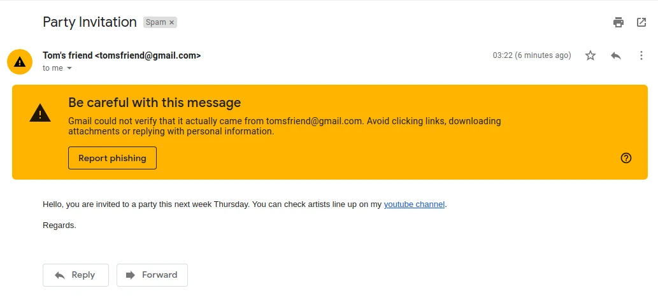
Task: Click the Reply button below the message
Action: [x=76, y=275]
